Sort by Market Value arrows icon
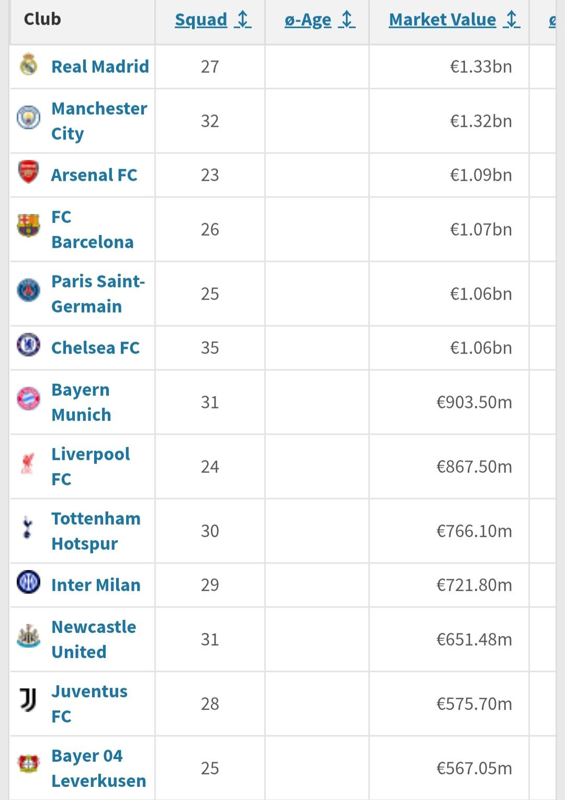This screenshot has height=800, width=565. click(512, 19)
